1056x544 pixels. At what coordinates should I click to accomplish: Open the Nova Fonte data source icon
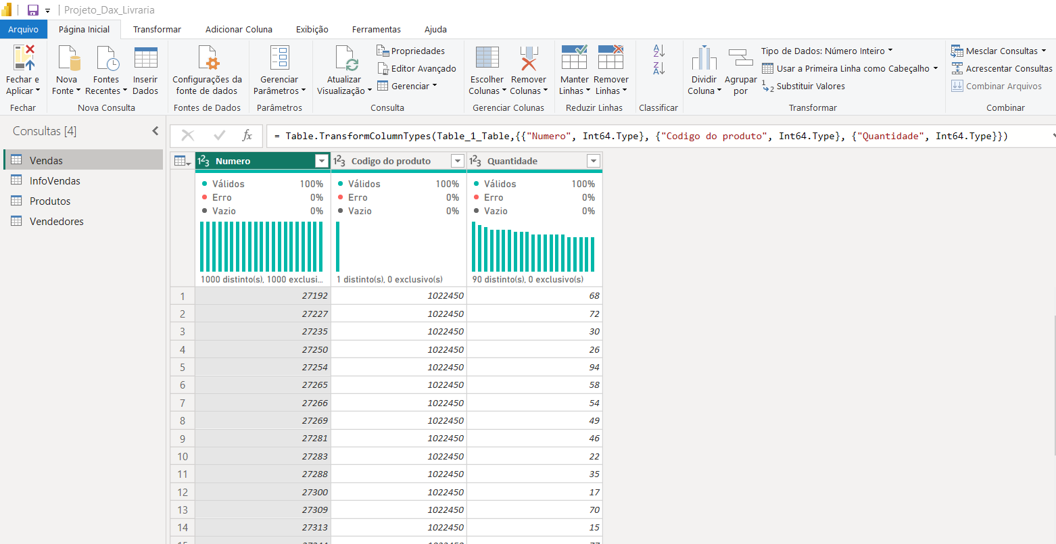[68, 58]
